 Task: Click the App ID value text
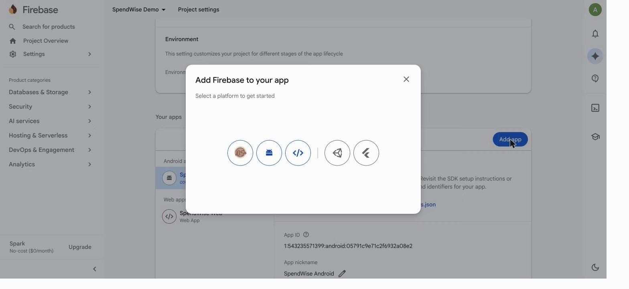coord(348,246)
